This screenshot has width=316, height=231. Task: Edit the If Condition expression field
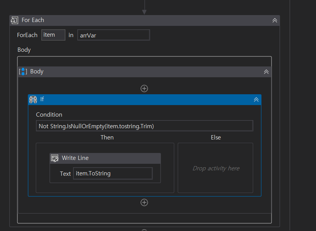(145, 126)
